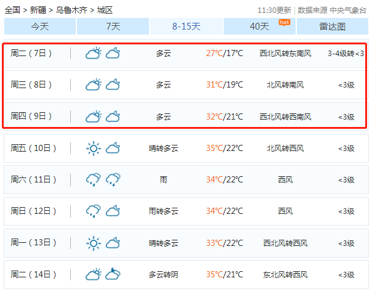Click wind text 北风转南风

pyautogui.click(x=285, y=85)
